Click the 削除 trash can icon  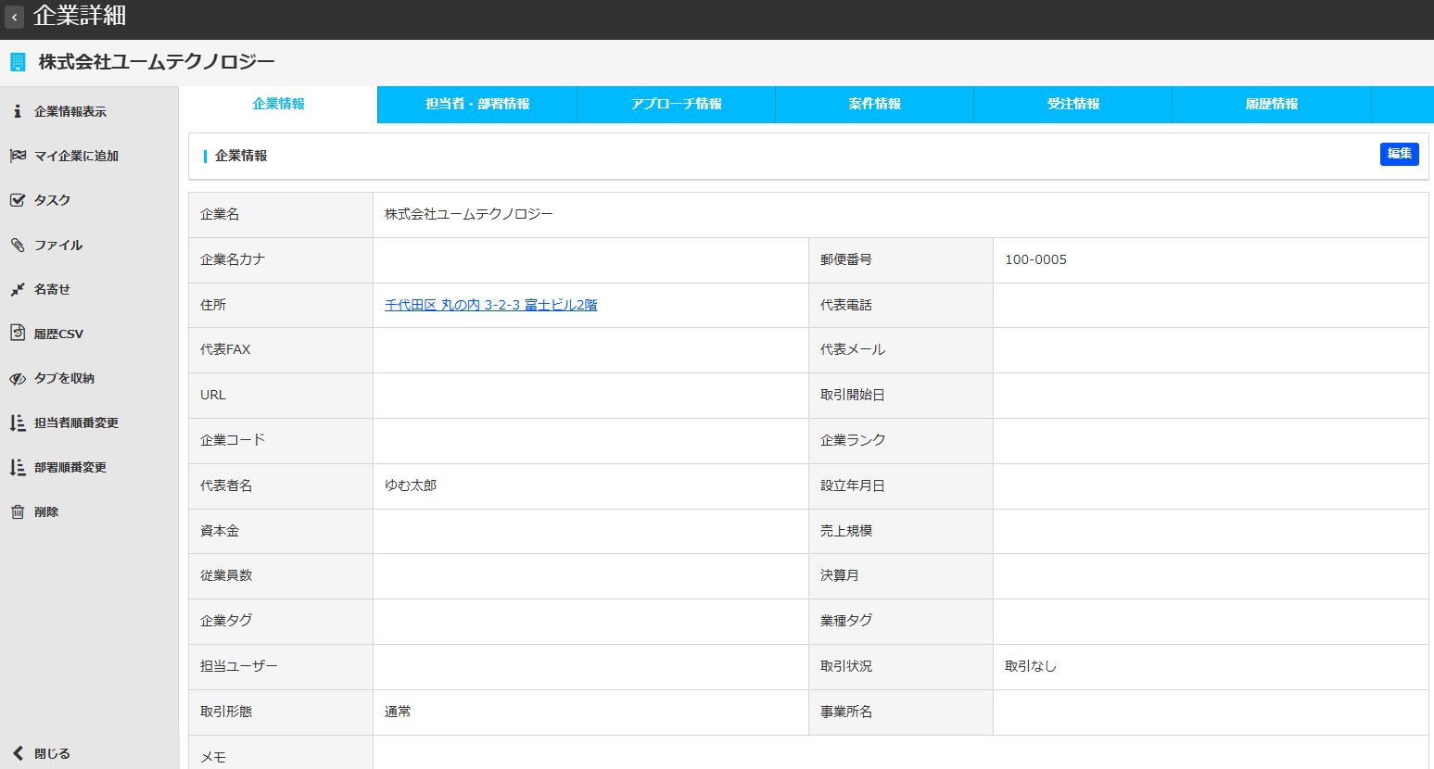coord(18,511)
